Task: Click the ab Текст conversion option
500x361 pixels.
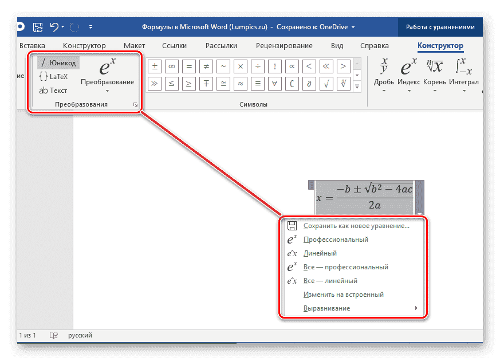Action: pyautogui.click(x=53, y=90)
